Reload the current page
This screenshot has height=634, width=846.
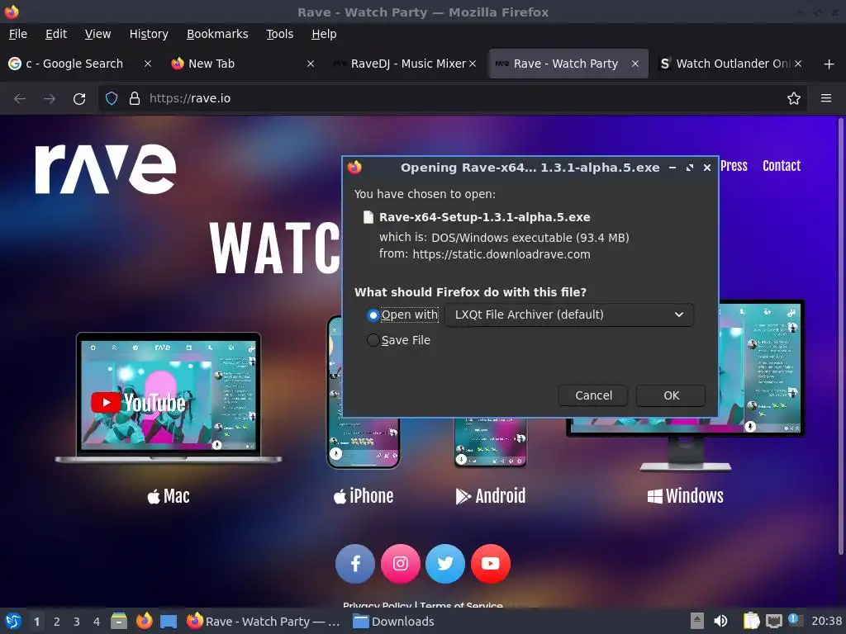click(x=79, y=99)
